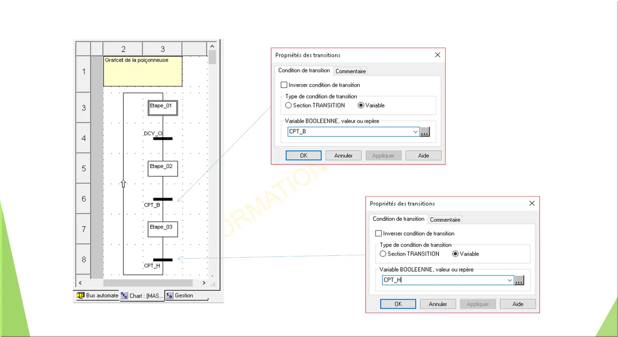Click row header 7 in the chart grid
This screenshot has height=337, width=618.
84,229
